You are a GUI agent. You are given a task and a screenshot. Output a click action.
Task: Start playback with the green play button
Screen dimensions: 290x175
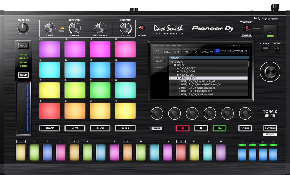point(220,128)
